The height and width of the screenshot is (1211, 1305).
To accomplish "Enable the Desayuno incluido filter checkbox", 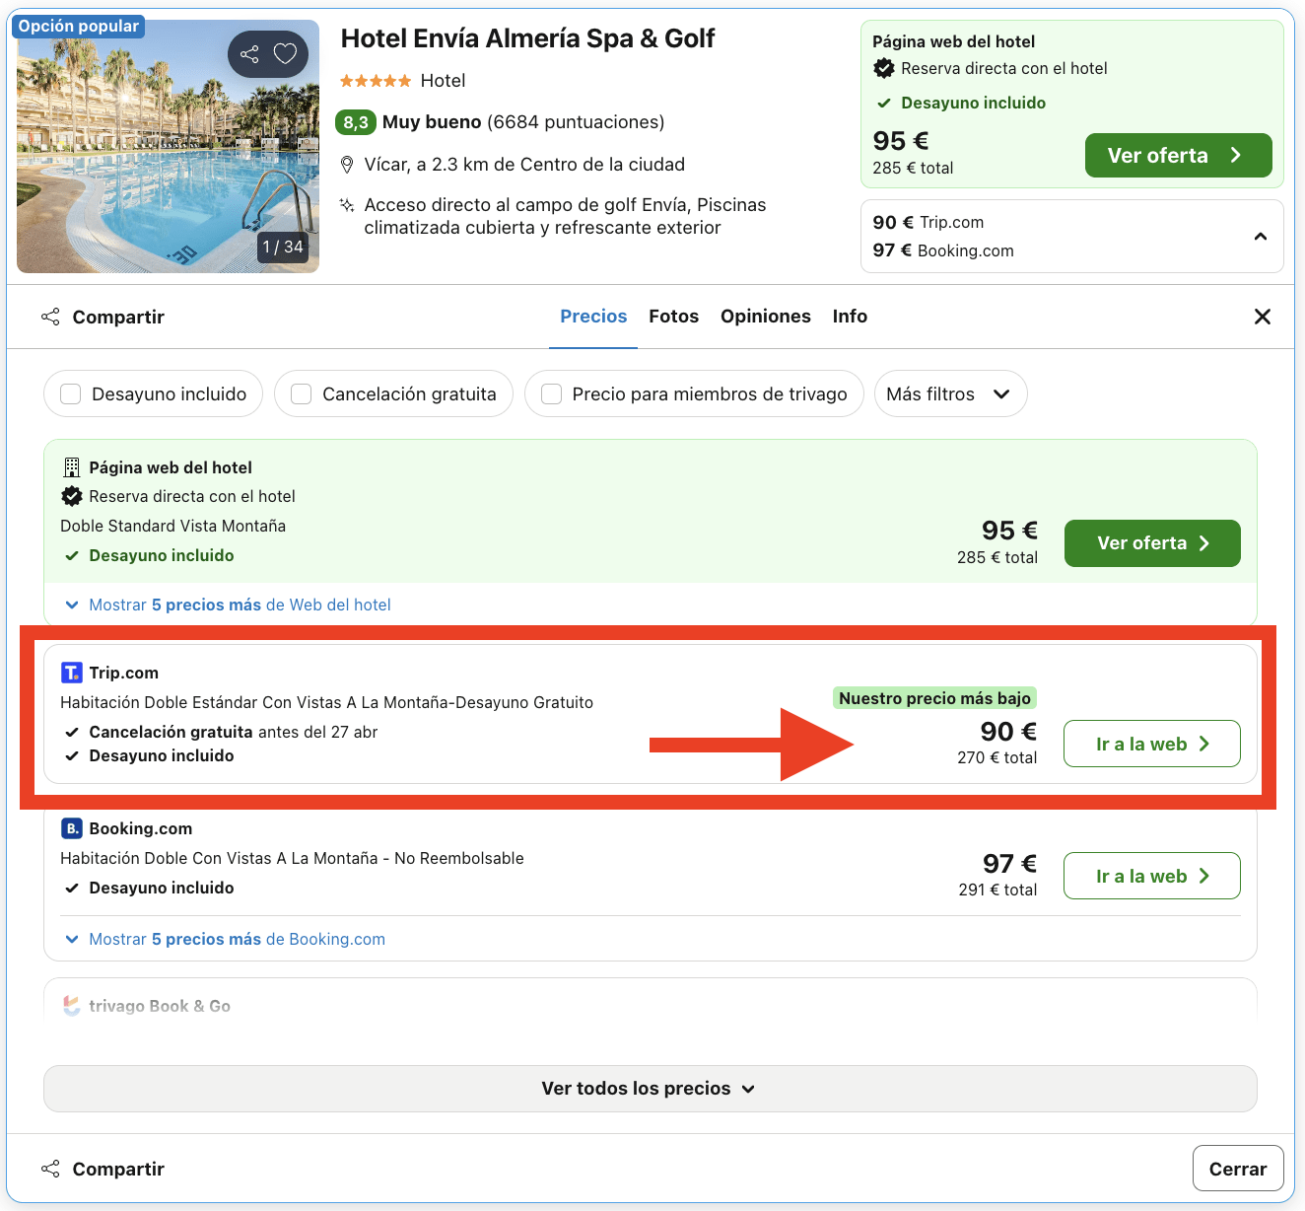I will [x=71, y=394].
